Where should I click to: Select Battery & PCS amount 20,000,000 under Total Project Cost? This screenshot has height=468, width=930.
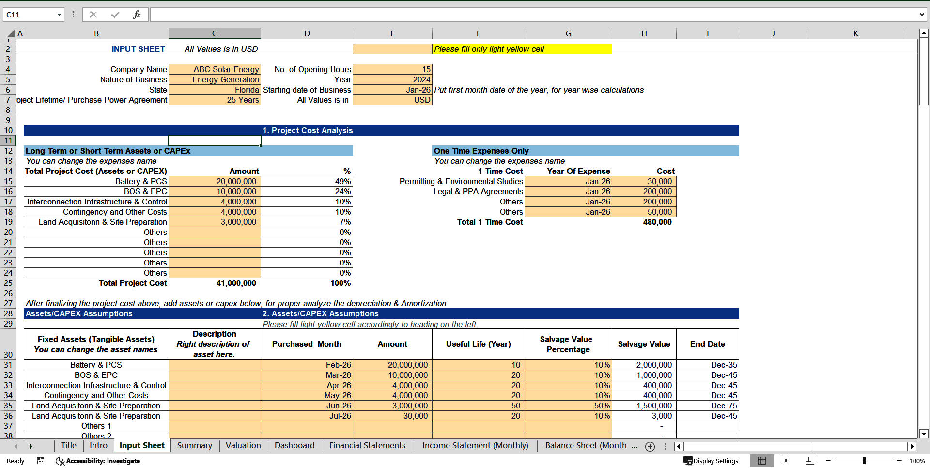click(215, 181)
